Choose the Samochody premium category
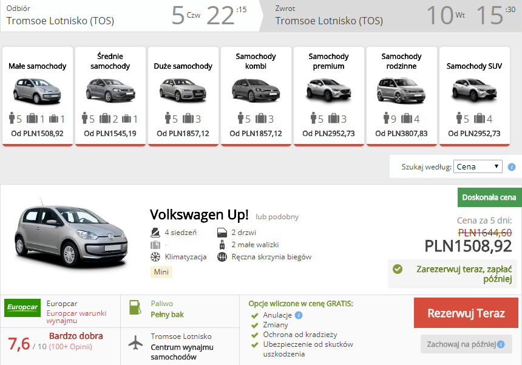 pos(328,96)
